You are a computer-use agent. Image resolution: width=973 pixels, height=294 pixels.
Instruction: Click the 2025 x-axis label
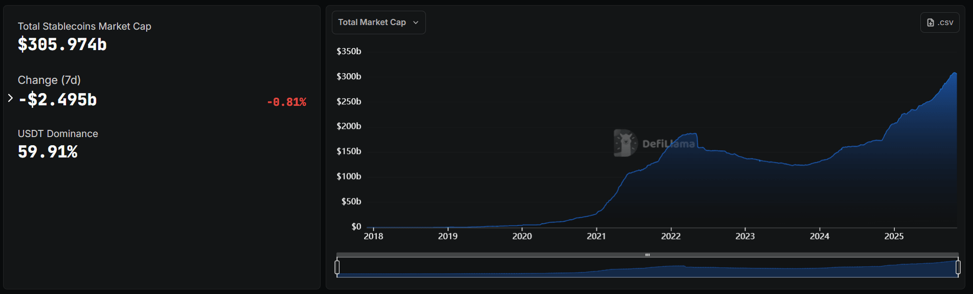point(894,236)
